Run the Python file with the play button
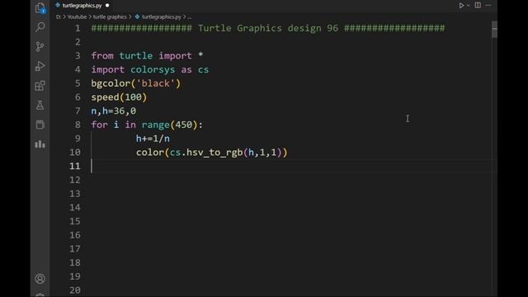This screenshot has height=297, width=528. (461, 6)
